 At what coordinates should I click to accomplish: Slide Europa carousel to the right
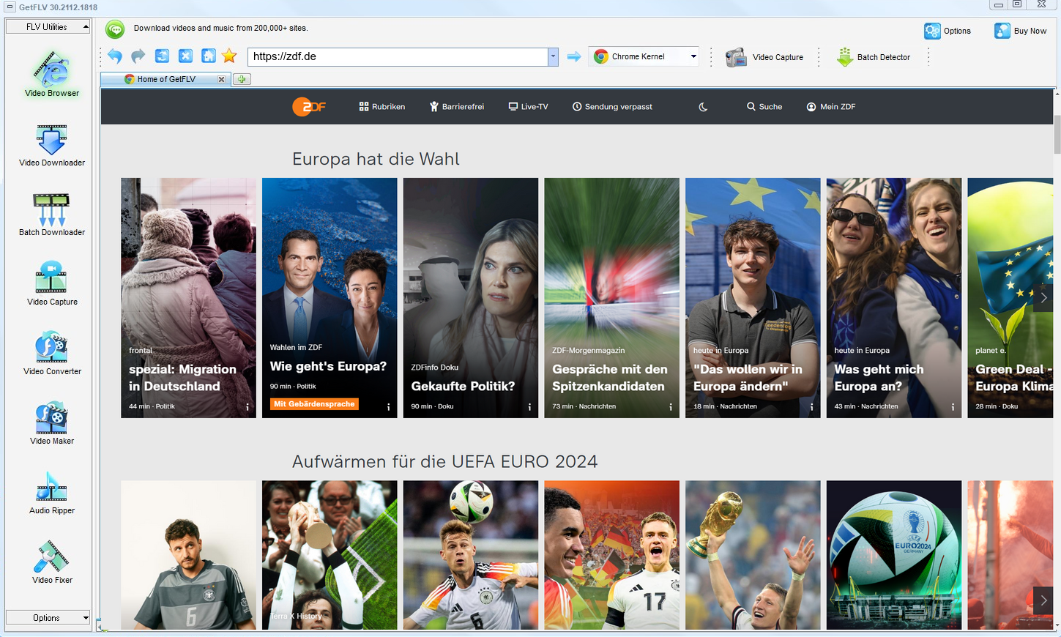click(1043, 298)
